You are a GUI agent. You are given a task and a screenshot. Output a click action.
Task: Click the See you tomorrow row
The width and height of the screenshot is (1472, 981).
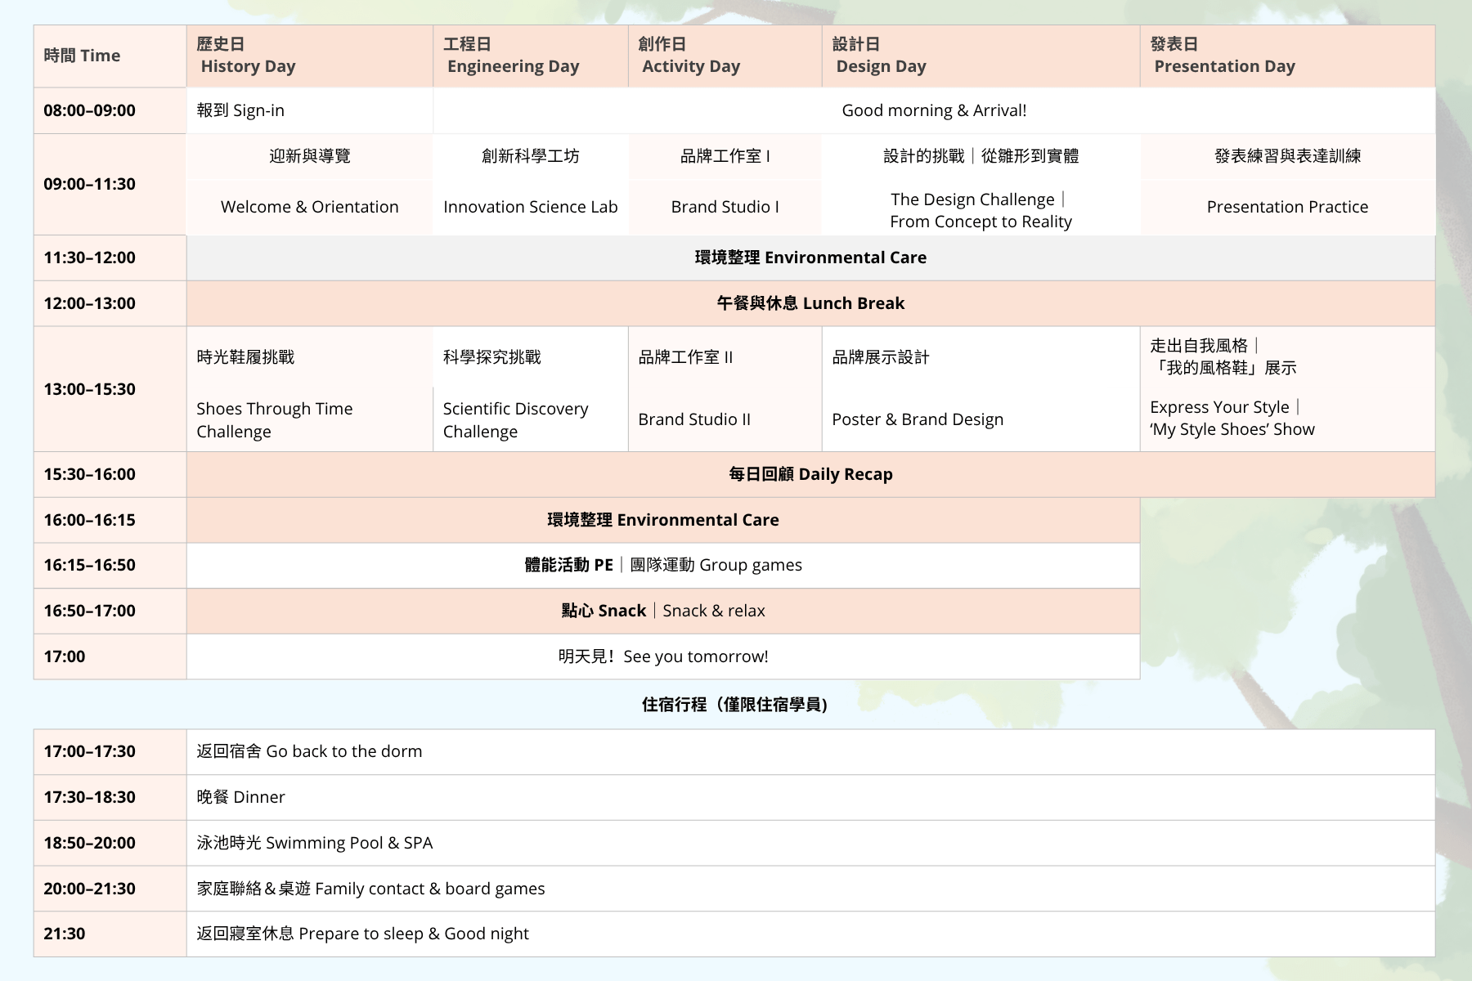pyautogui.click(x=662, y=656)
